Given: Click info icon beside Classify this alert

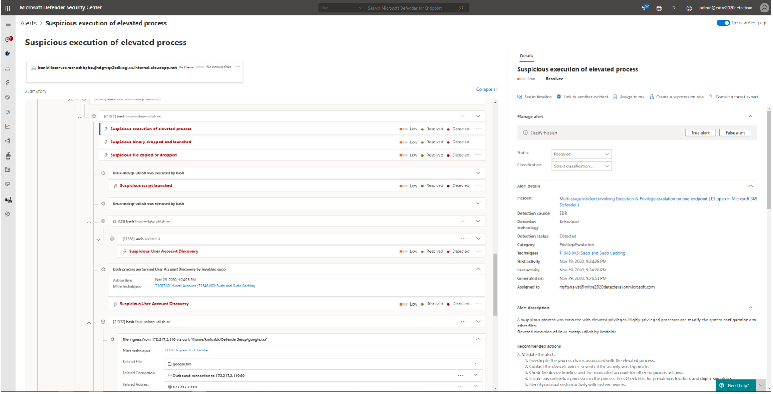Looking at the screenshot, I should click(x=525, y=133).
